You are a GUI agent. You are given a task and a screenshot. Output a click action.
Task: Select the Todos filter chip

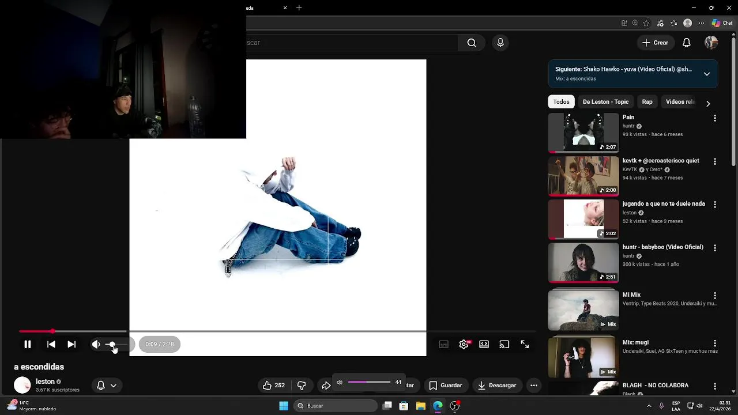click(562, 102)
